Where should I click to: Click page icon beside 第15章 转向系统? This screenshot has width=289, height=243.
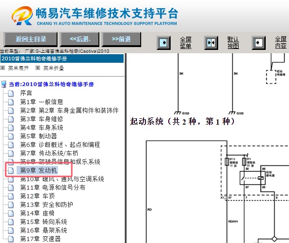click(x=11, y=222)
